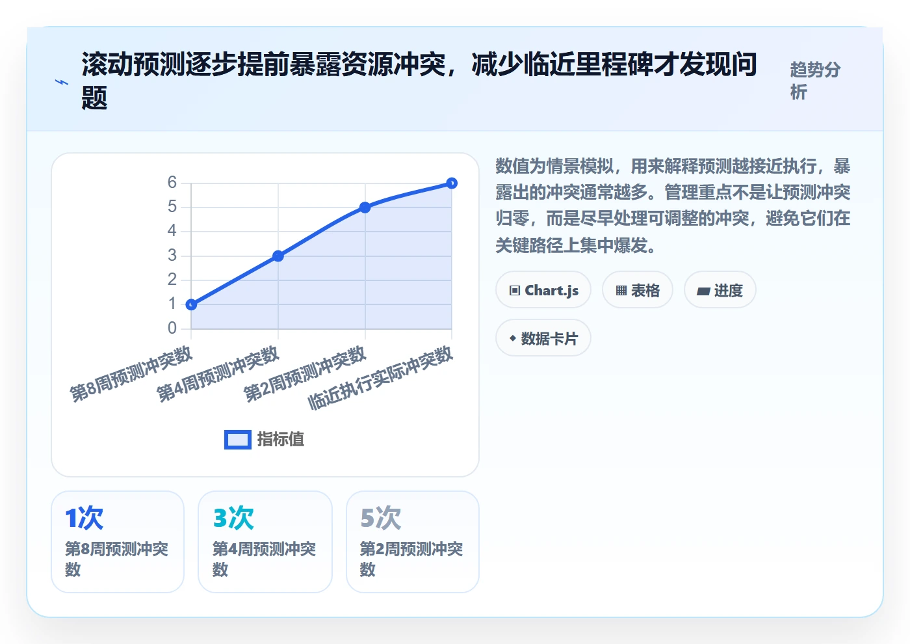The height and width of the screenshot is (644, 910).
Task: Click the 表格 tag text
Action: 645,291
